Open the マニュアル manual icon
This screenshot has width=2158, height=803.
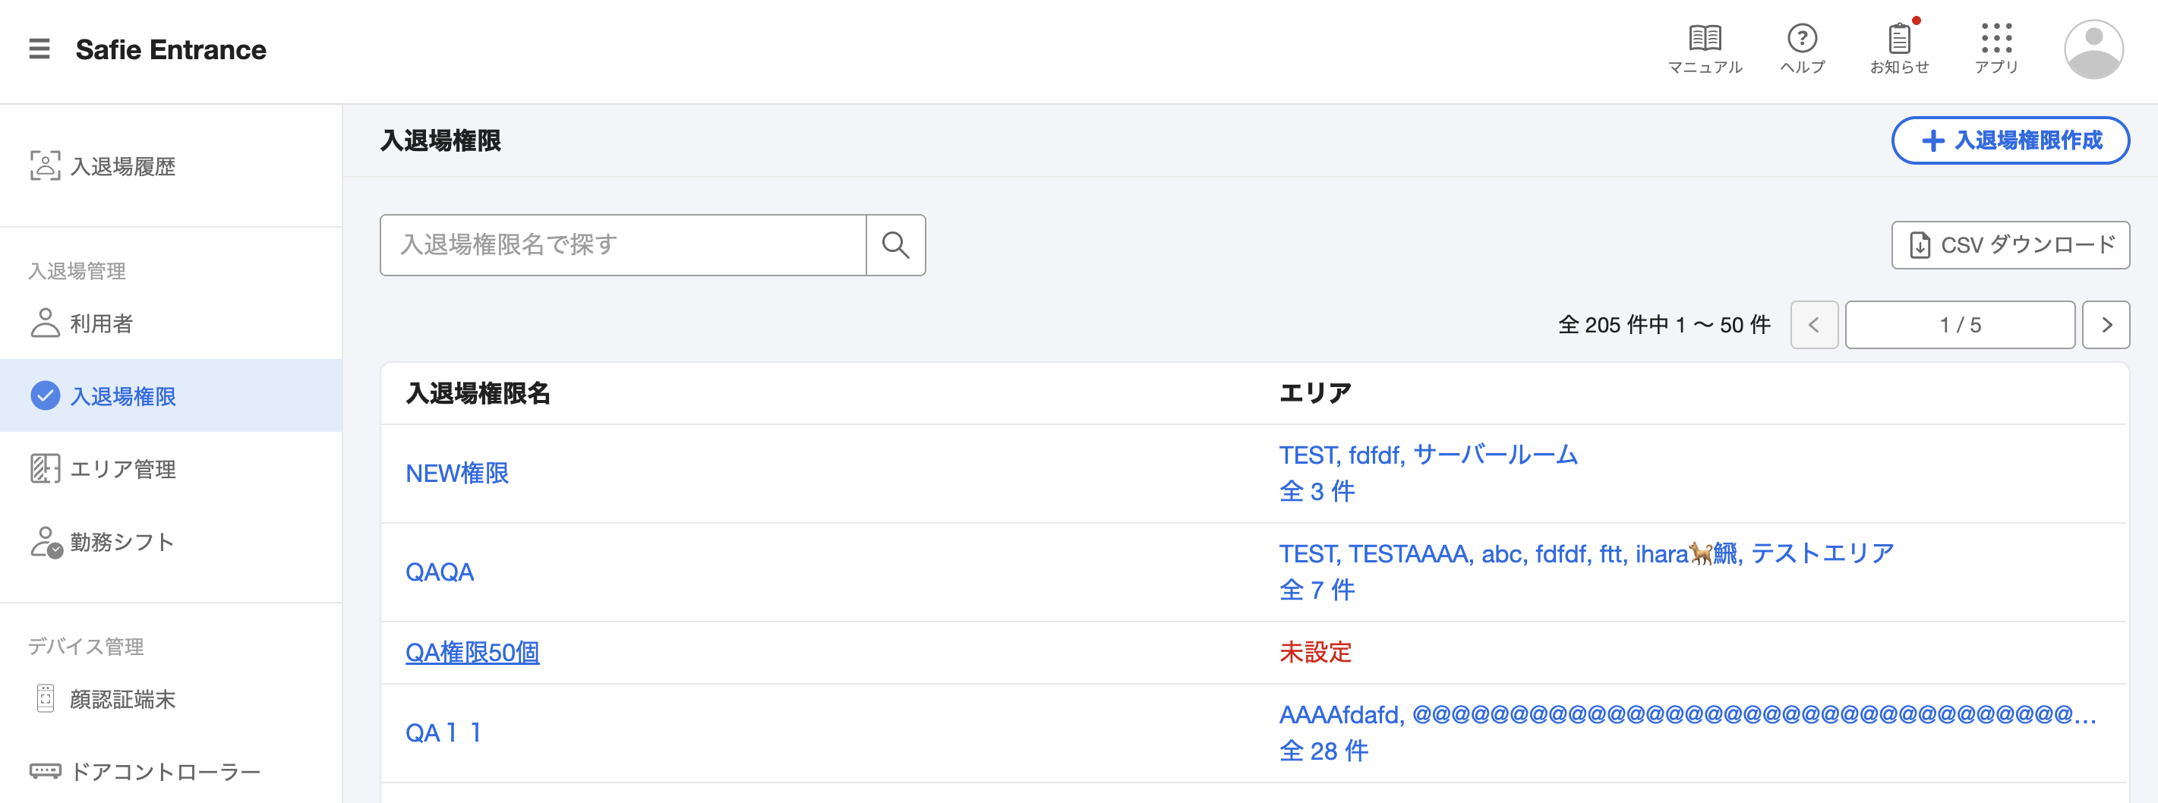[1705, 49]
